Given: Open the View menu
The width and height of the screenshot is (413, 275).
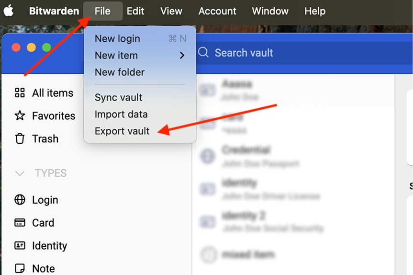Looking at the screenshot, I should point(171,11).
